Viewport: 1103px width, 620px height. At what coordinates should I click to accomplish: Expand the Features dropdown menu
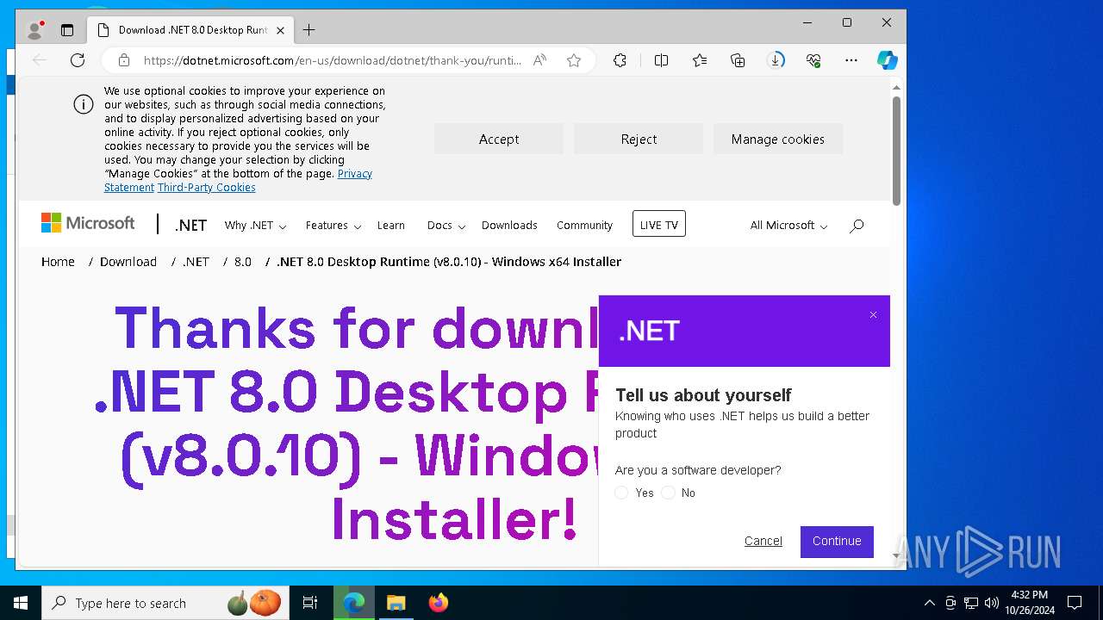point(333,225)
